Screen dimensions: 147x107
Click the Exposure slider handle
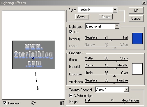click(x=114, y=76)
